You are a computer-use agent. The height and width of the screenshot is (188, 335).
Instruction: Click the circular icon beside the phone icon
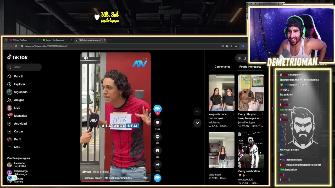coord(239,58)
